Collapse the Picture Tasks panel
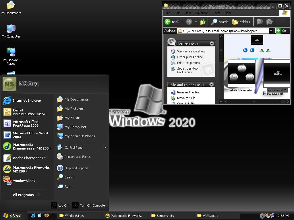Viewport: 294px width, 220px height. click(x=212, y=44)
